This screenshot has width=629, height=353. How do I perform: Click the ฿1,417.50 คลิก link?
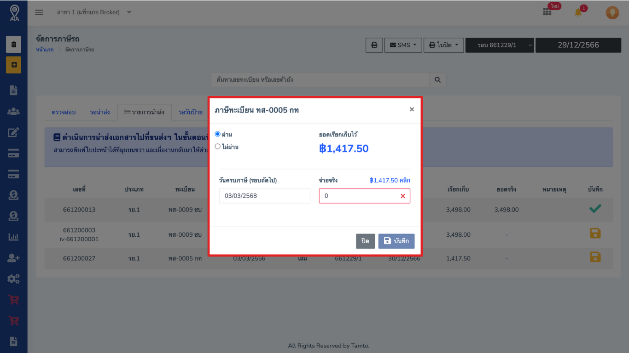(x=390, y=180)
